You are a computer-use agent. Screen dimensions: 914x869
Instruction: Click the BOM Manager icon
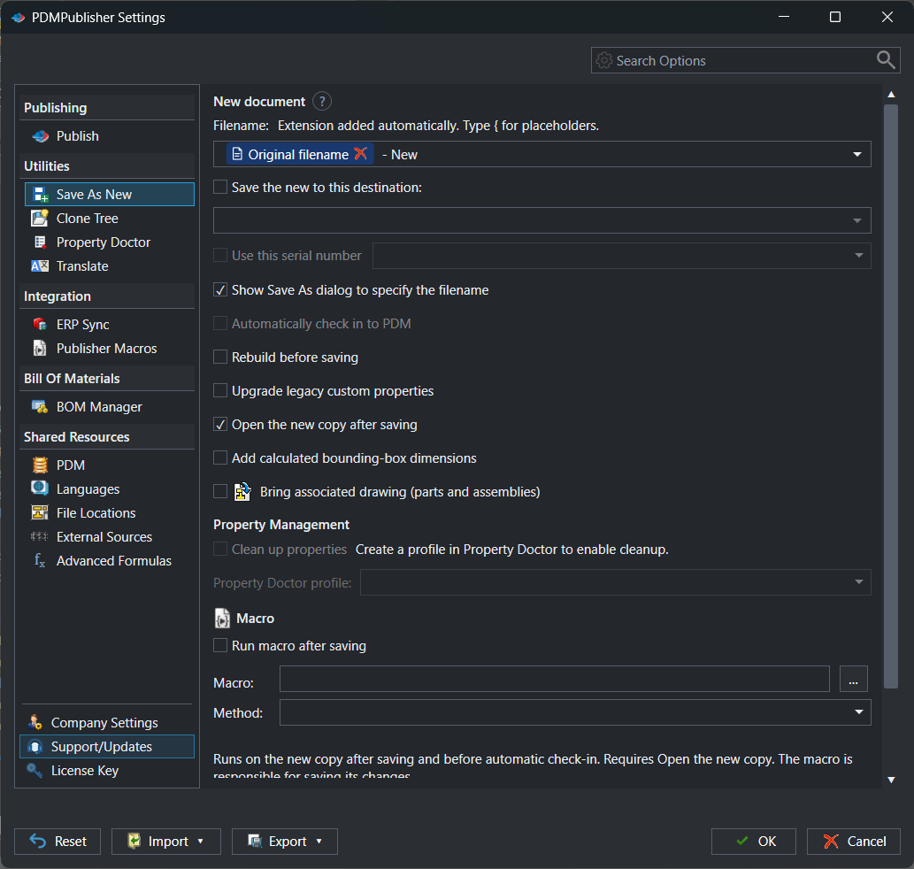pyautogui.click(x=40, y=407)
